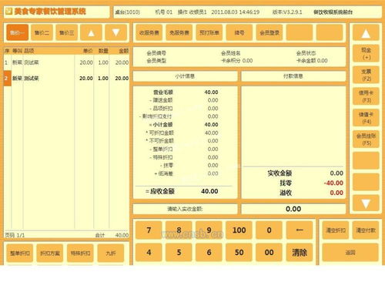The height and width of the screenshot is (289, 385).
Task: Tap the 100 quick amount key
Action: (x=239, y=230)
